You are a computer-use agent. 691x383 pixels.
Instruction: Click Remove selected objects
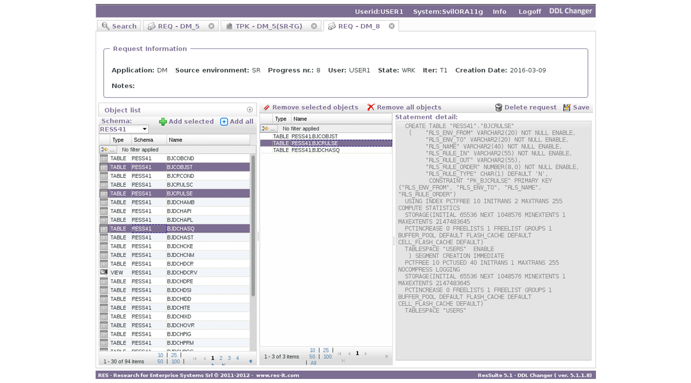tap(310, 107)
